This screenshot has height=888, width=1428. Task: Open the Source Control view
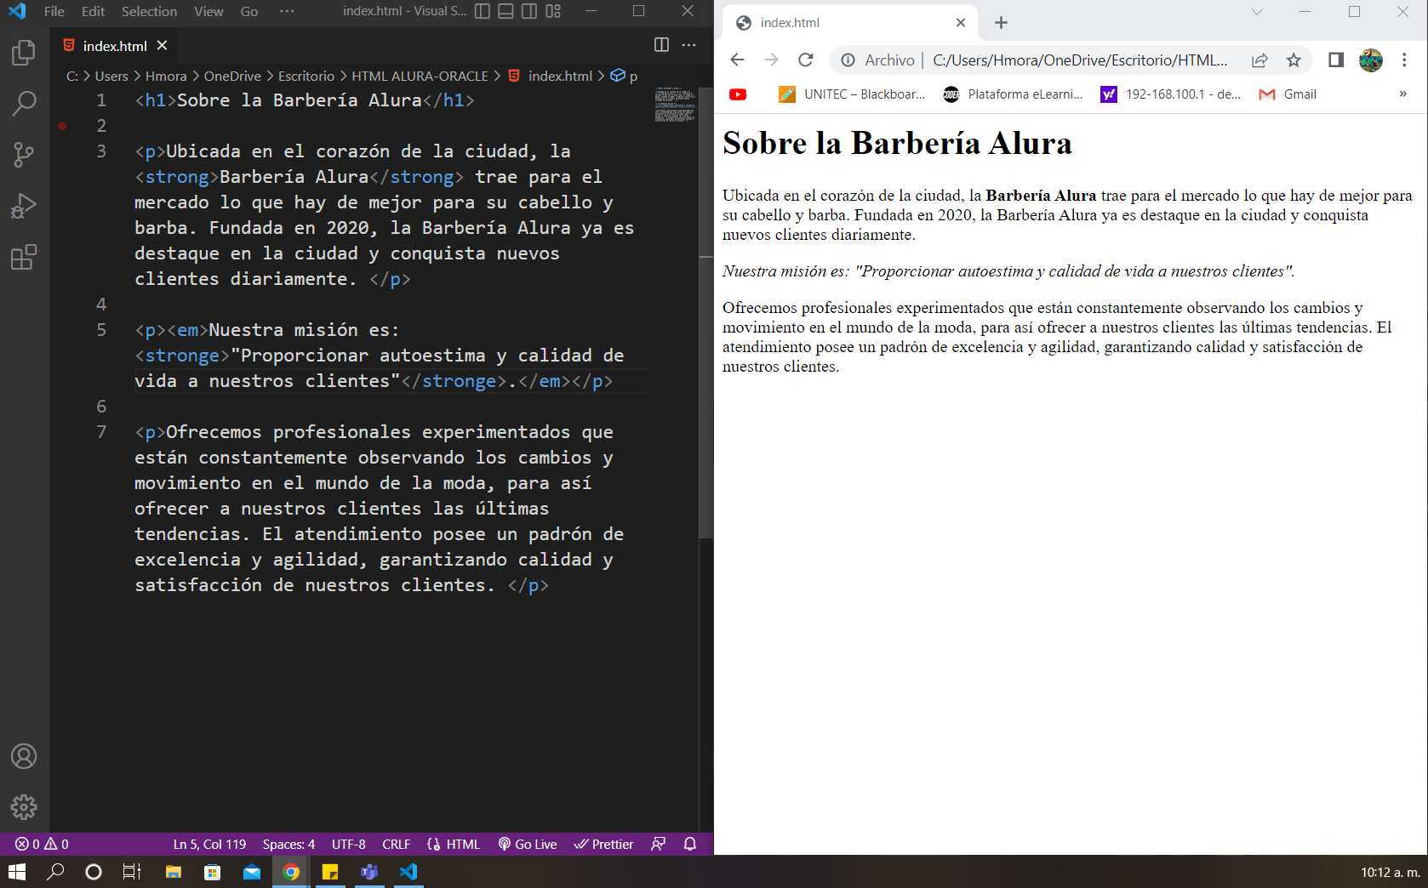tap(24, 155)
